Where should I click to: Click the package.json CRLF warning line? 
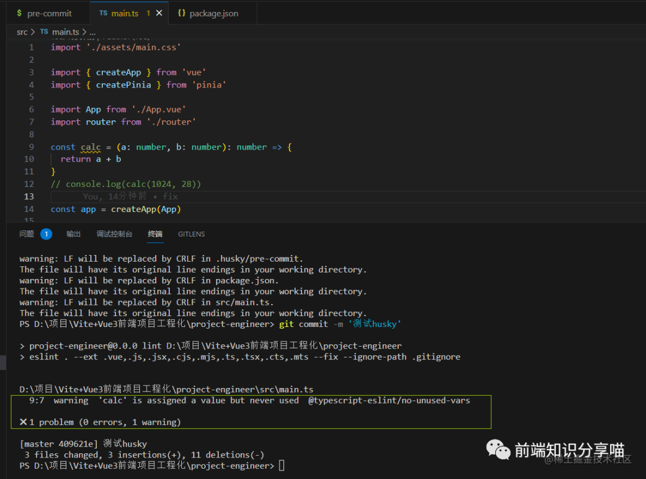(x=149, y=281)
